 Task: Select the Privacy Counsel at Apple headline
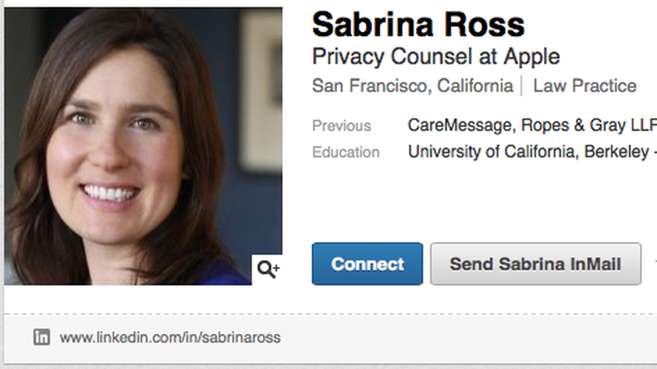[436, 56]
